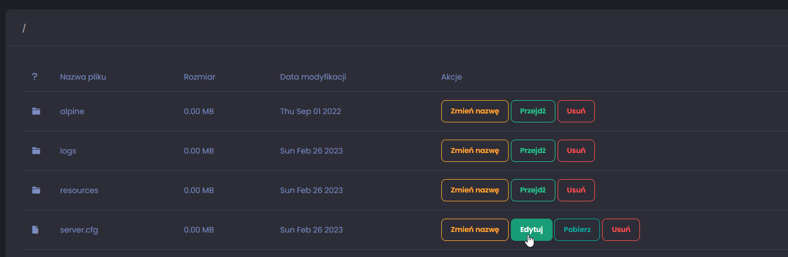Click the file icon beside server.cfg
Screen dimensions: 788x257
36,230
